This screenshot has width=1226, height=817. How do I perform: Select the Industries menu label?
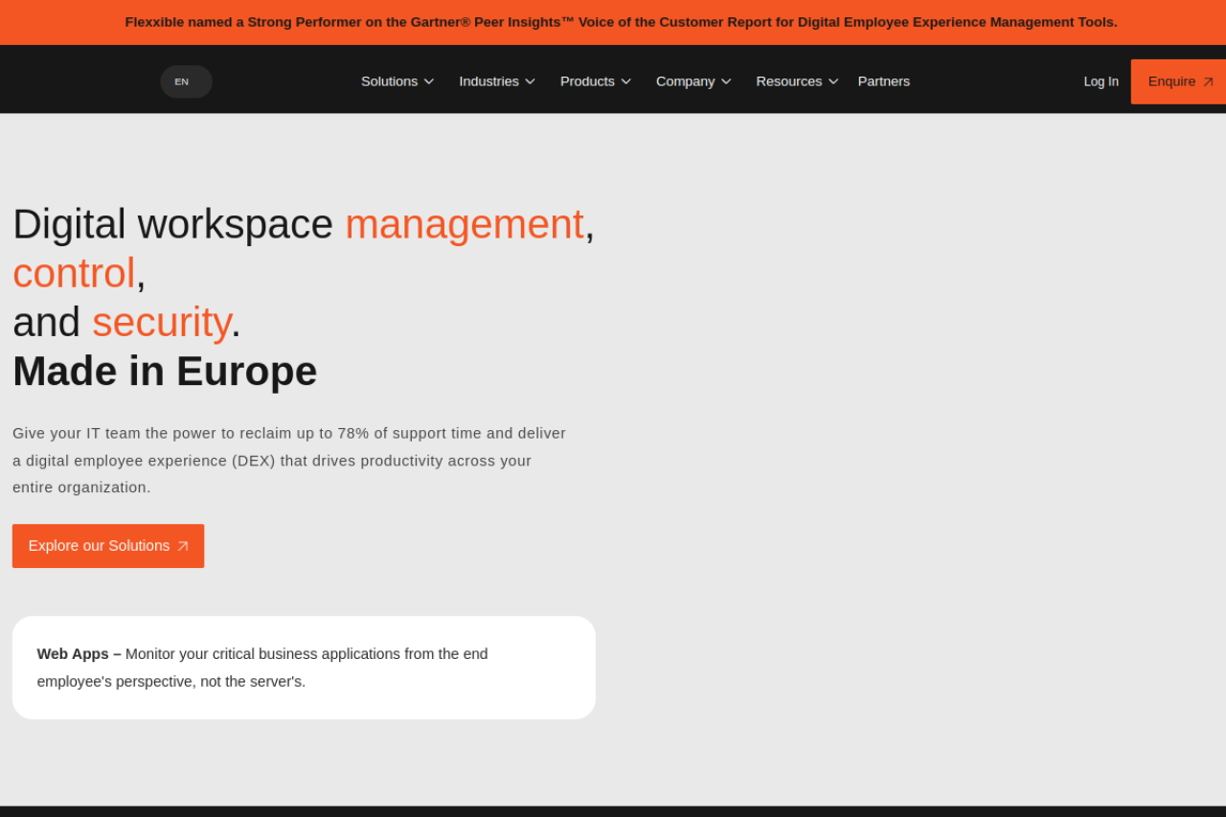point(488,81)
